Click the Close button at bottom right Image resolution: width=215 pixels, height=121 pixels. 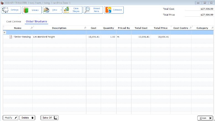(205, 118)
